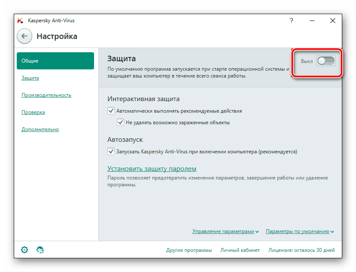The width and height of the screenshot is (356, 272).
Task: Toggle Не удалять возможно зараженные объекты checkbox
Action: [x=121, y=122]
